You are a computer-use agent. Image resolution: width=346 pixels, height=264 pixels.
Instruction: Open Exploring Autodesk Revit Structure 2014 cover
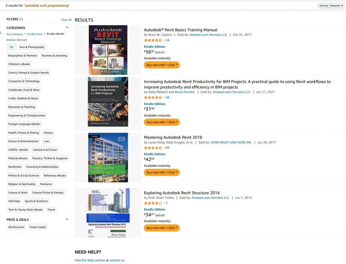point(108,213)
